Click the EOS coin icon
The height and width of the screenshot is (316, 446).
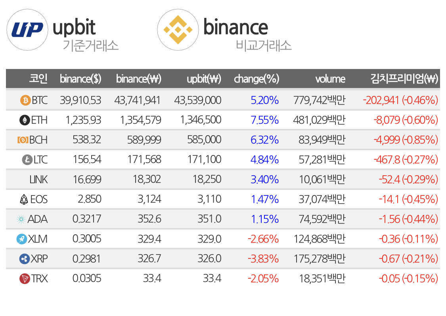pos(24,199)
